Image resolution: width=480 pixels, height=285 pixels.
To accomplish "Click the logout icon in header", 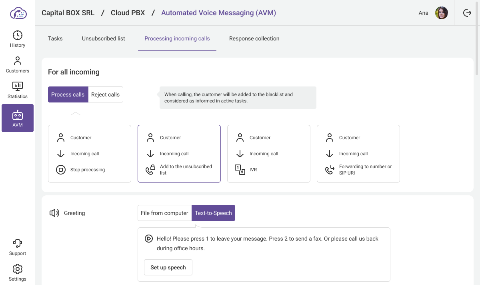I will [x=467, y=13].
